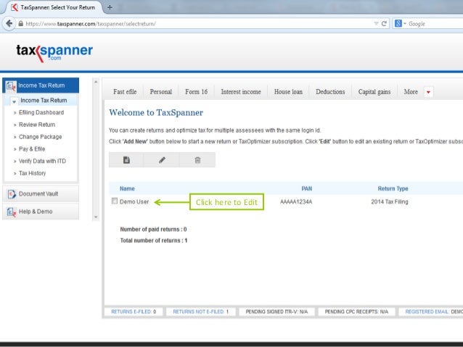Click the Total number of returns text
Viewport: 463px width, 347px height.
[154, 241]
